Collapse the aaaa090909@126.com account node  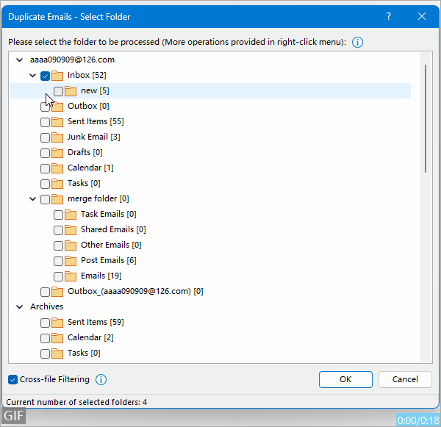click(19, 60)
